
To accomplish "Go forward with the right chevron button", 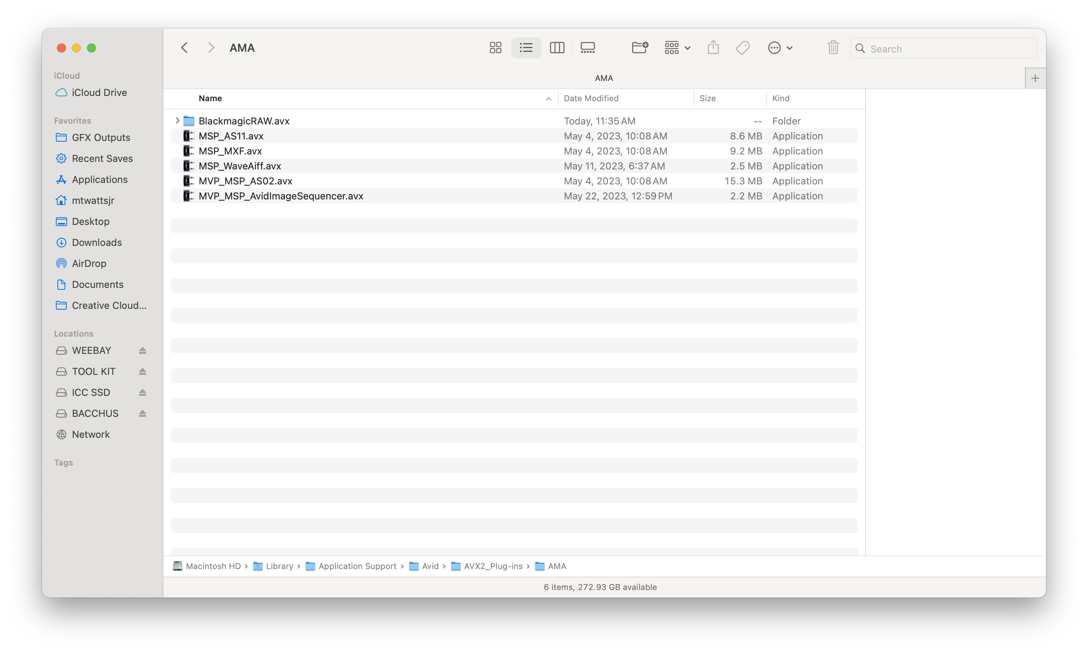I will click(211, 48).
